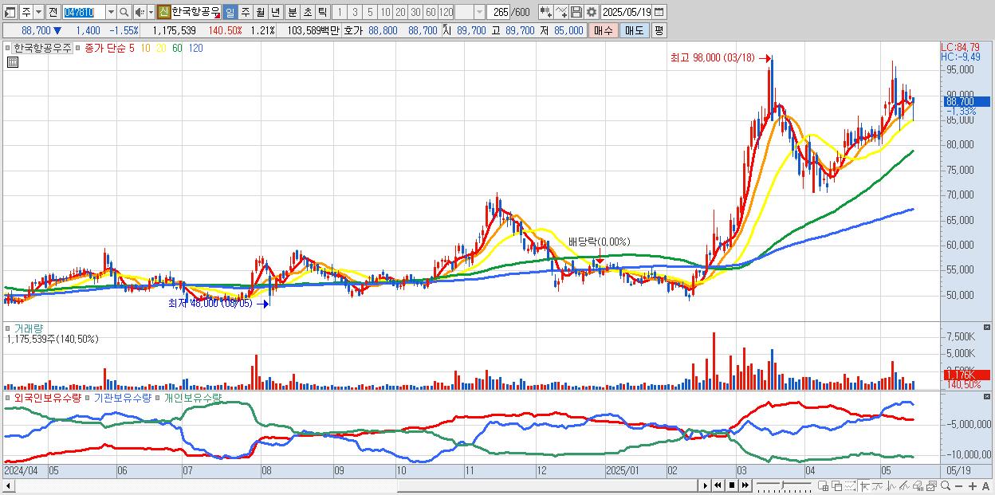Select the 틱 tick period toggle
This screenshot has width=995, height=495.
322,12
